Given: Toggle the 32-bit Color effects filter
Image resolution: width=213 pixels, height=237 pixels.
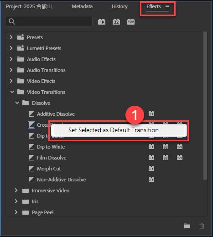Looking at the screenshot, I should tap(116, 22).
